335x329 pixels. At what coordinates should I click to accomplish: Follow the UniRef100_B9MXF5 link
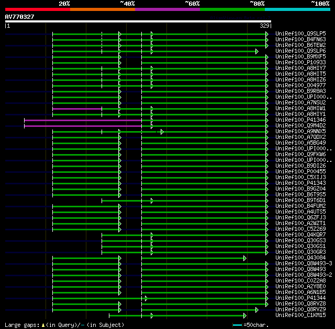click(300, 57)
